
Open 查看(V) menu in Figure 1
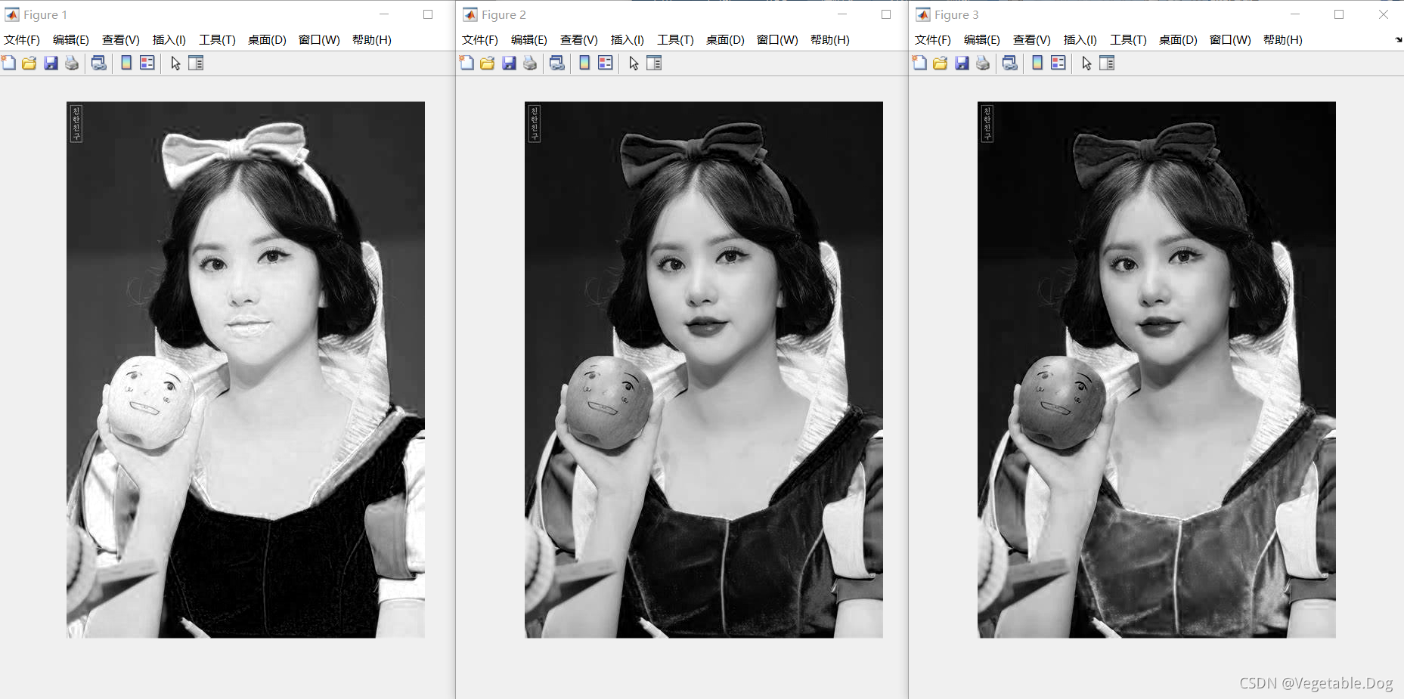coord(121,39)
